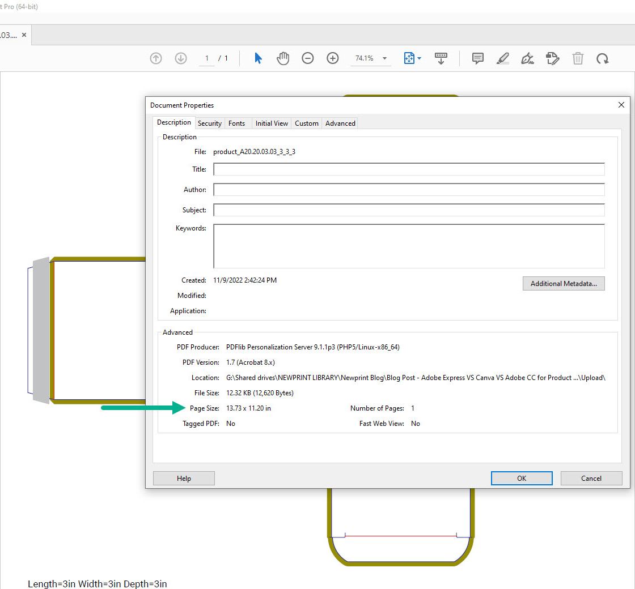Go to previous page with up arrow
Screen dimensions: 635x589
156,58
